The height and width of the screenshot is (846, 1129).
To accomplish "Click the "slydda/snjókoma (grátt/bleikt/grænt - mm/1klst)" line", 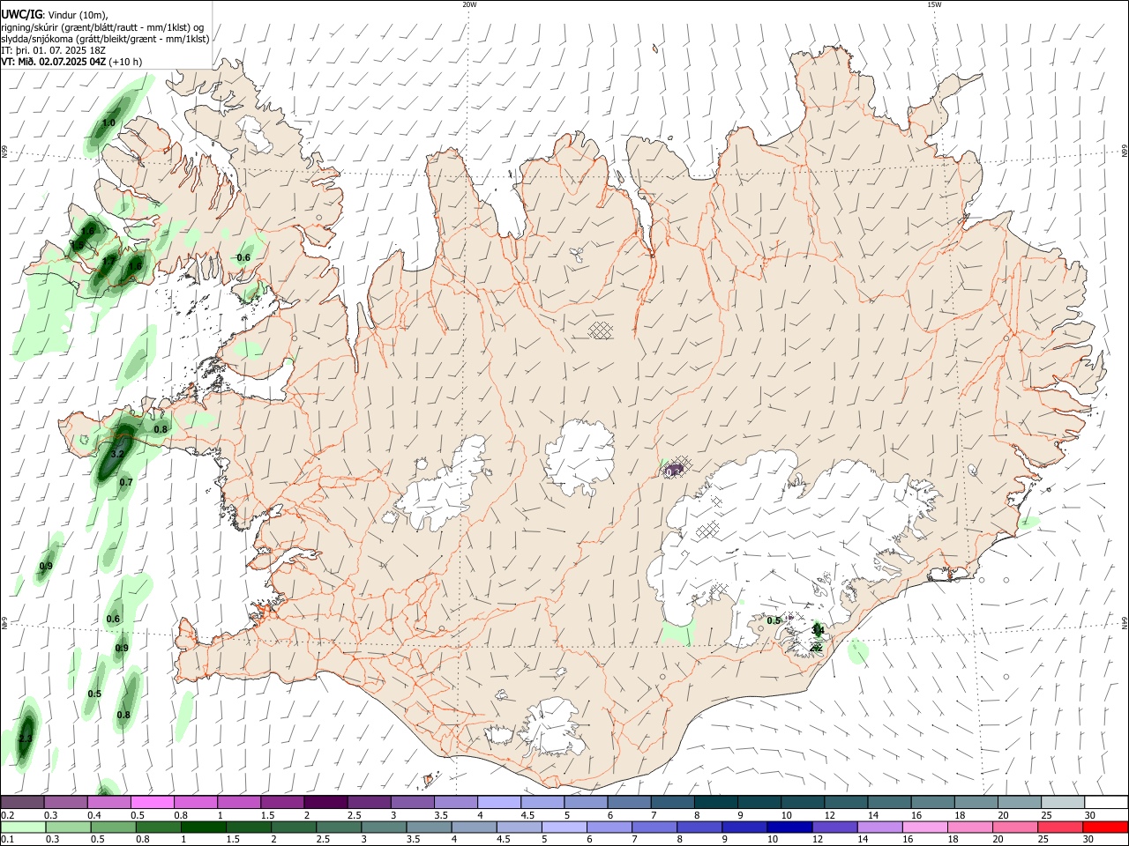I will [x=105, y=39].
